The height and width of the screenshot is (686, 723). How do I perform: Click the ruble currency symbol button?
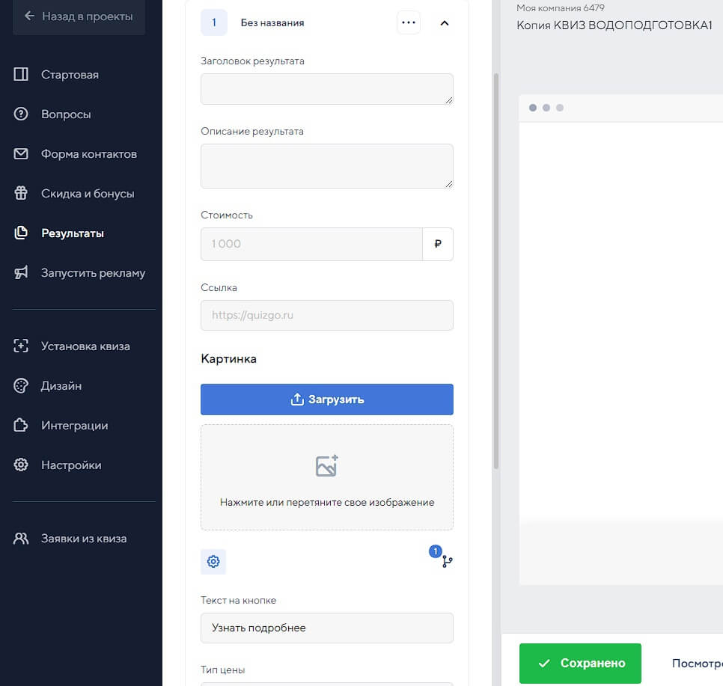[438, 244]
